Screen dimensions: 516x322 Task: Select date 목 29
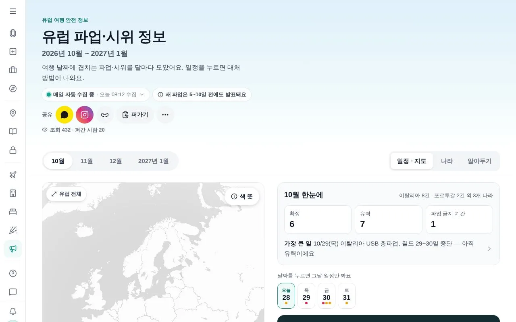(306, 296)
